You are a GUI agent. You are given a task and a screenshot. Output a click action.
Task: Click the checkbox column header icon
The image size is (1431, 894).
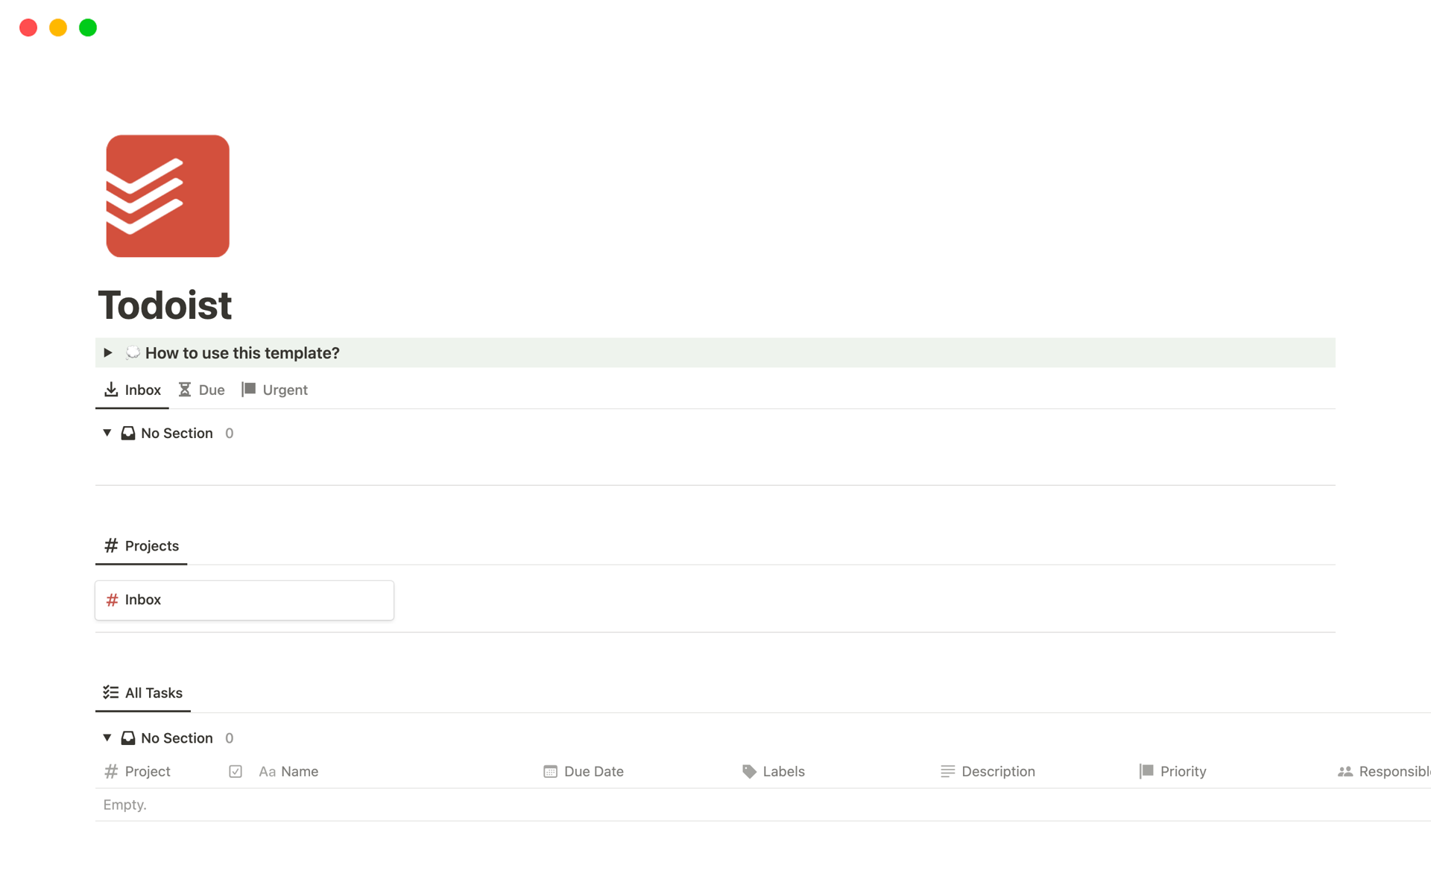[x=236, y=772]
